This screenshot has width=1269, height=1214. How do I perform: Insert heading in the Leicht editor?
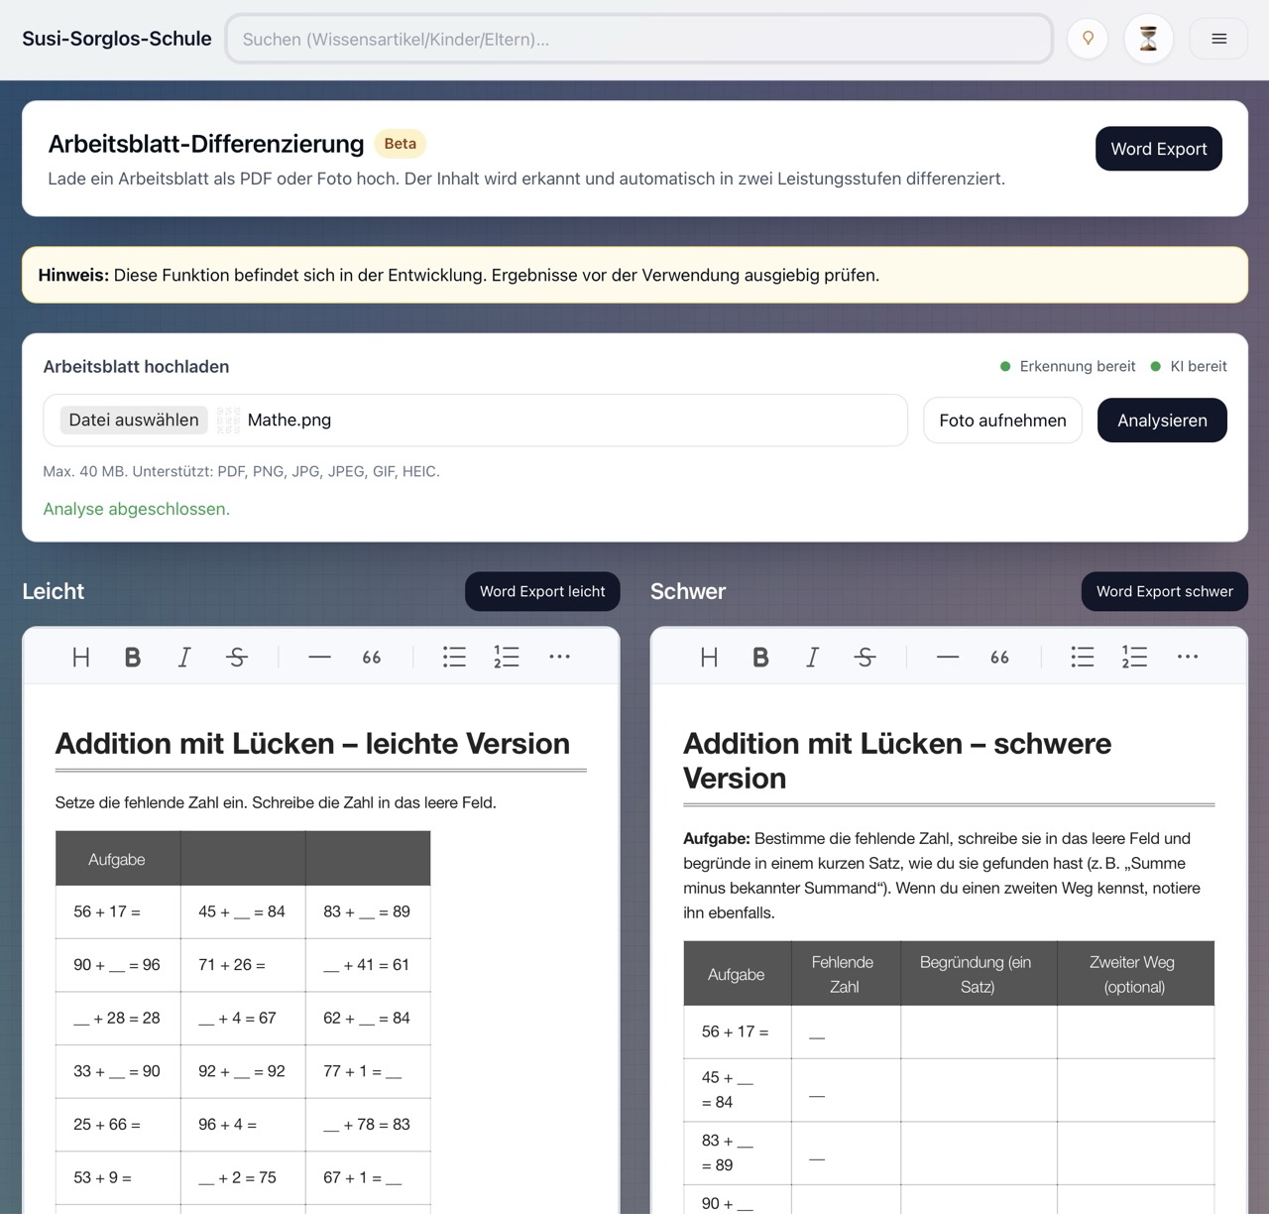click(81, 657)
